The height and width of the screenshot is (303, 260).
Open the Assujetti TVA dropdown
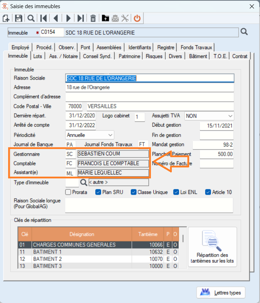[x=209, y=116]
